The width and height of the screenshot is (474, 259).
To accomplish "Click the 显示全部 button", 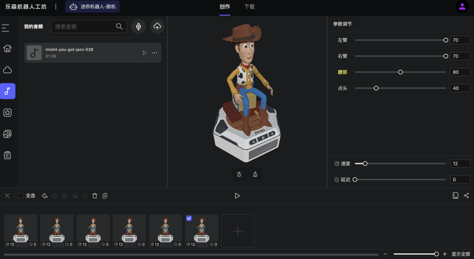I will tap(460, 254).
